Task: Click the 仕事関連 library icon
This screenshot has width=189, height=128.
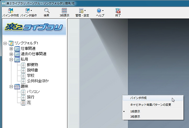Action: pyautogui.click(x=17, y=49)
